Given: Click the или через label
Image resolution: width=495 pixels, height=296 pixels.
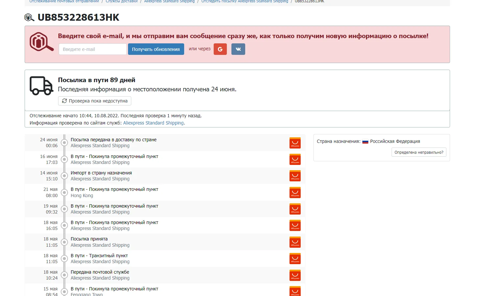Looking at the screenshot, I should click(200, 49).
